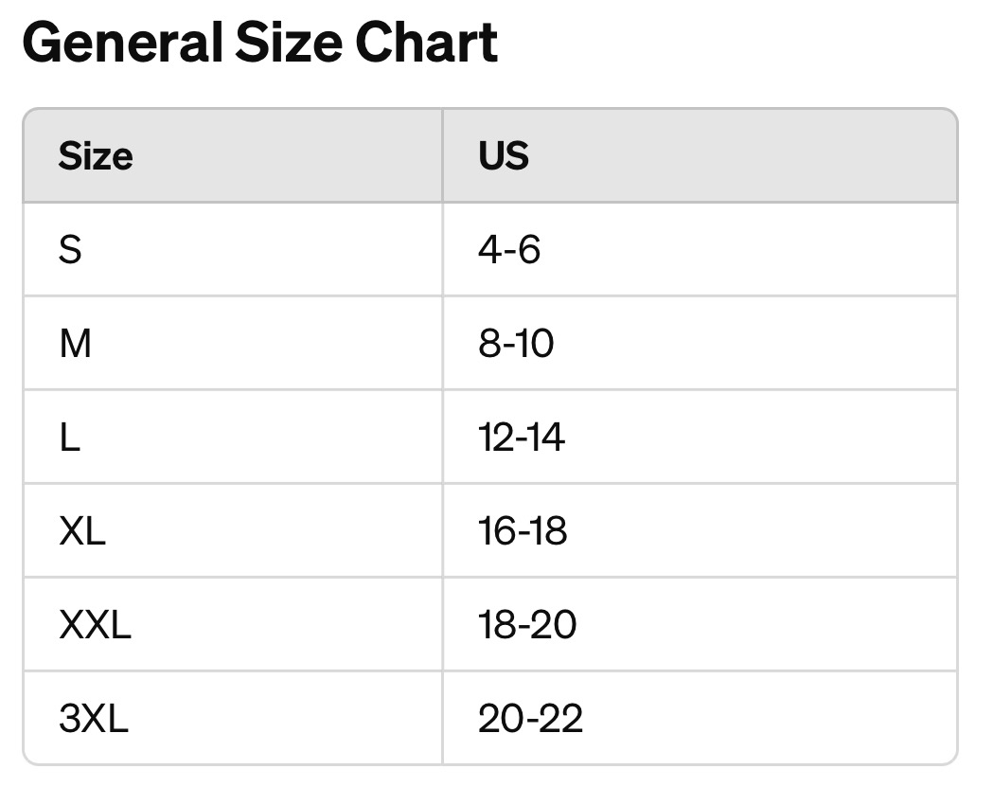The width and height of the screenshot is (993, 787).
Task: Pick the 3XL size cell
Action: click(94, 719)
